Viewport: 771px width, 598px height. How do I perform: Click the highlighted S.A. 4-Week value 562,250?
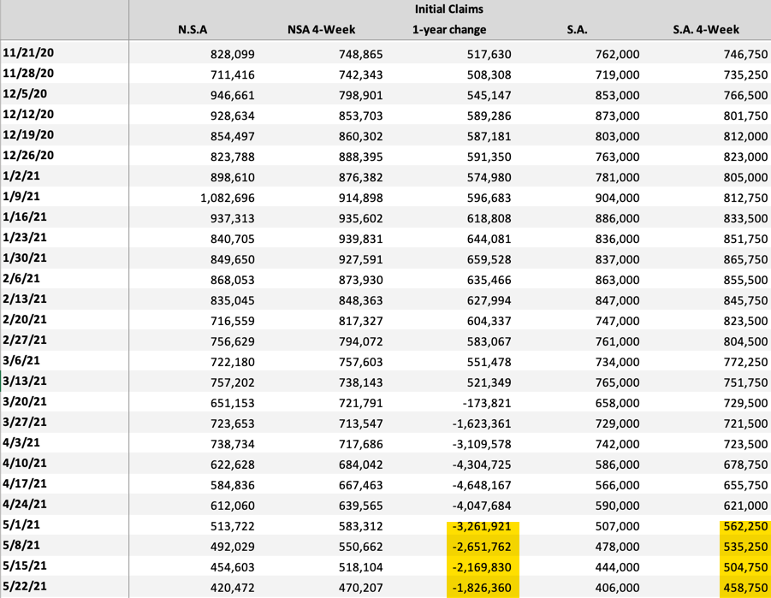(x=741, y=527)
